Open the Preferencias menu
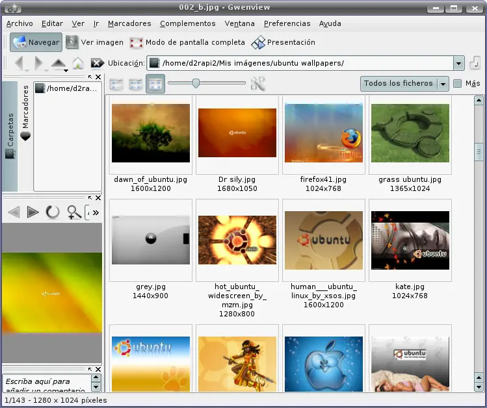The image size is (487, 408). click(x=287, y=23)
